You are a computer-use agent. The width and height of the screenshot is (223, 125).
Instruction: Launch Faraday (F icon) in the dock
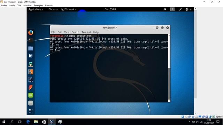[x=31, y=87]
